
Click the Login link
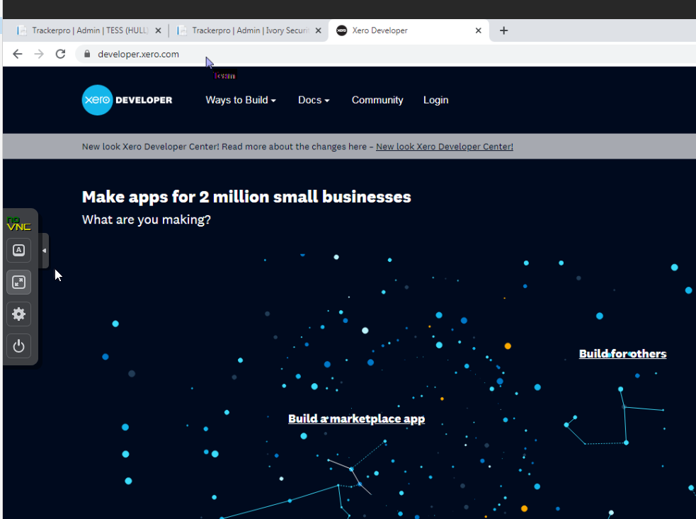click(x=435, y=101)
